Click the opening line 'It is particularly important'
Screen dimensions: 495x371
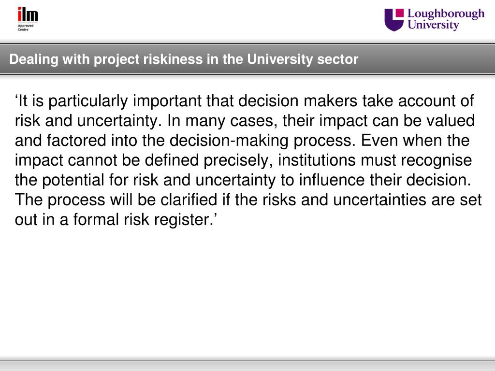click(x=108, y=101)
